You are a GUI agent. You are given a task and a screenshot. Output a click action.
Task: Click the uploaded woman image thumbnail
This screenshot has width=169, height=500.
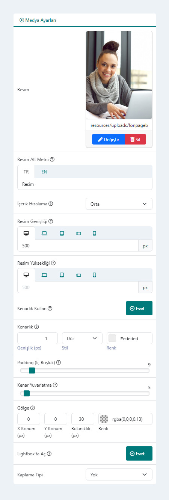point(119,75)
